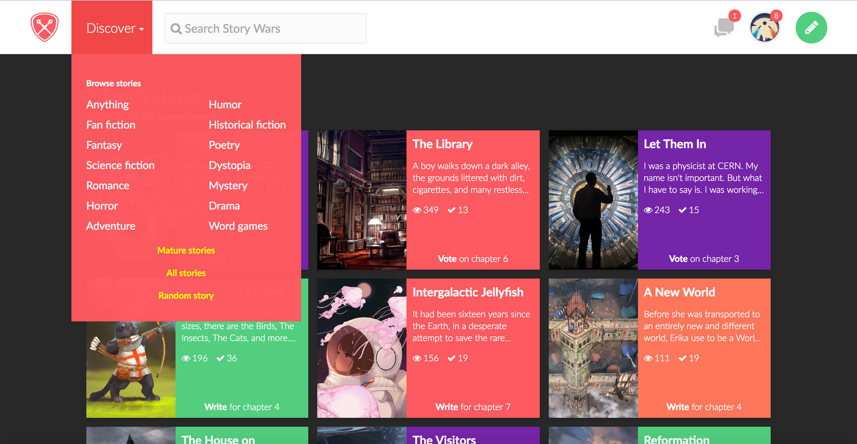857x444 pixels.
Task: Click the Let Them In description text
Action: [704, 178]
